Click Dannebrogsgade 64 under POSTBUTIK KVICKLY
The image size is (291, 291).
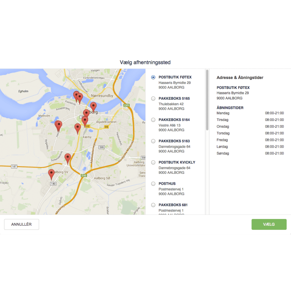(x=174, y=168)
